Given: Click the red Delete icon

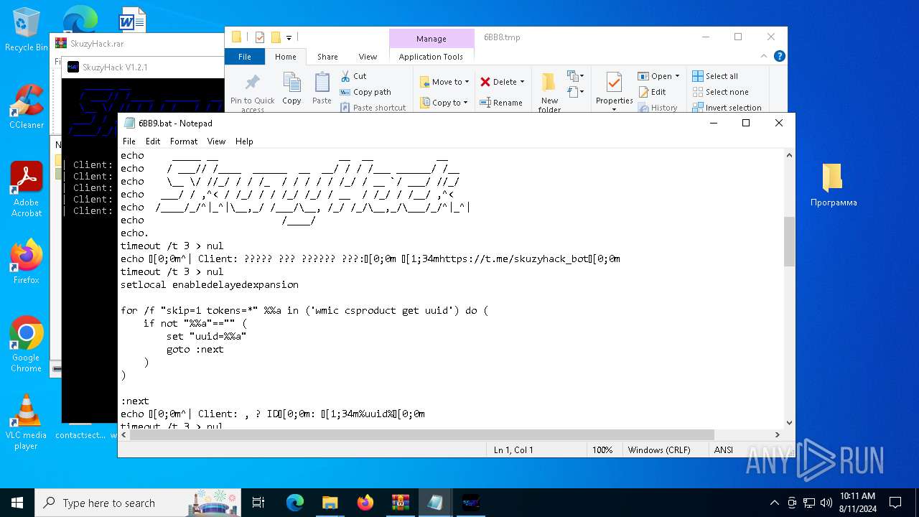Looking at the screenshot, I should (x=485, y=82).
